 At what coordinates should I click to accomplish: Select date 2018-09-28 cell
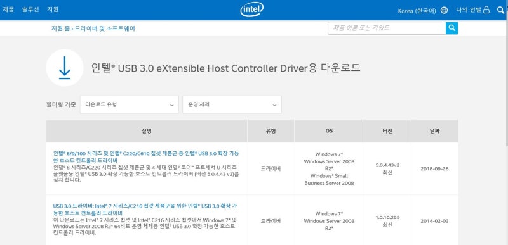(x=434, y=168)
